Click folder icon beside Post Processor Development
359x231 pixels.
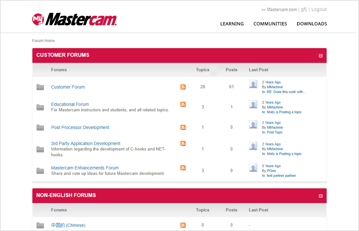pos(40,127)
